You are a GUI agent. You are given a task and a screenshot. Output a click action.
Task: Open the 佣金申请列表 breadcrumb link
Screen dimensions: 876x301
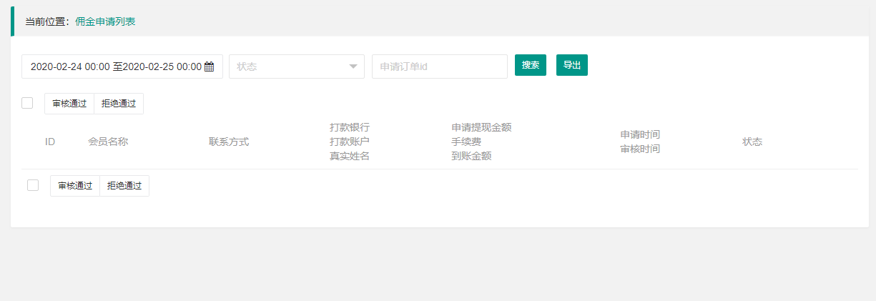pyautogui.click(x=105, y=21)
